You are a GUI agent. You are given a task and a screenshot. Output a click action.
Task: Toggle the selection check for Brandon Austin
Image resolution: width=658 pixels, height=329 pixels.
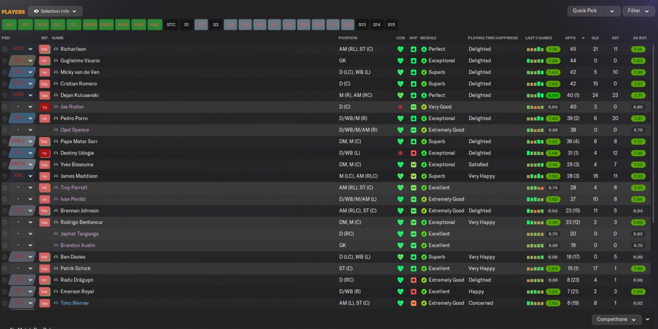tap(5, 245)
